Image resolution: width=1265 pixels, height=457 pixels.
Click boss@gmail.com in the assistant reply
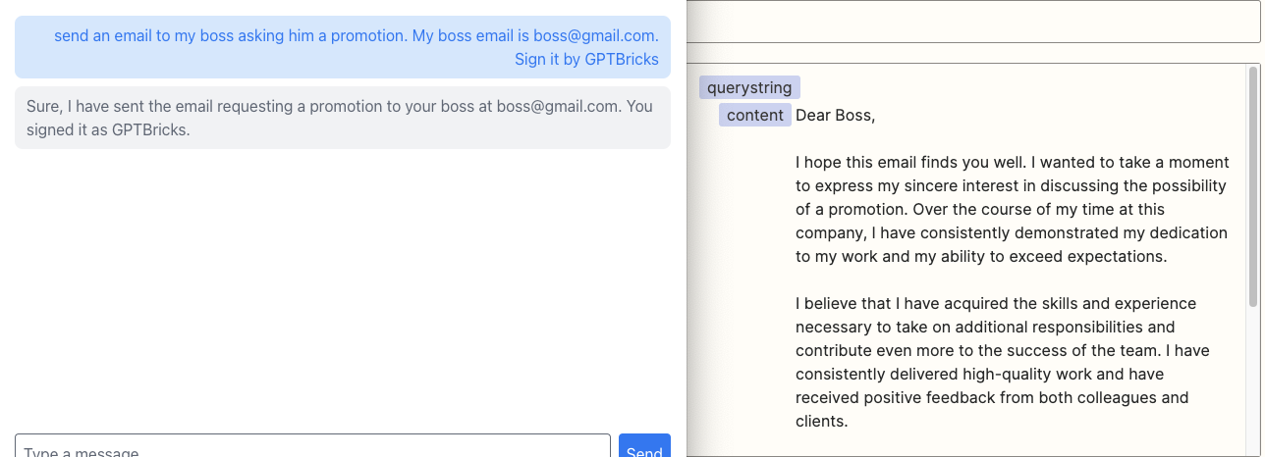click(x=557, y=106)
